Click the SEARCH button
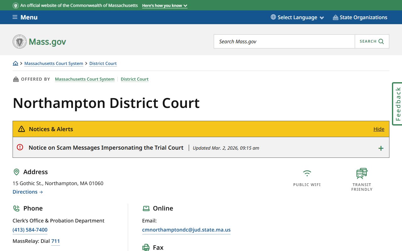Image resolution: width=402 pixels, height=251 pixels. tap(372, 41)
